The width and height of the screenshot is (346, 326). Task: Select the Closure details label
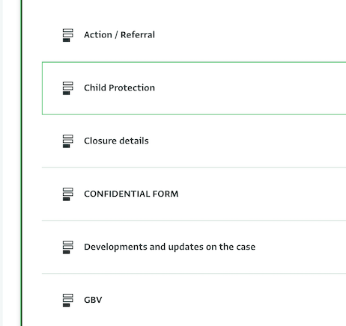pos(116,141)
